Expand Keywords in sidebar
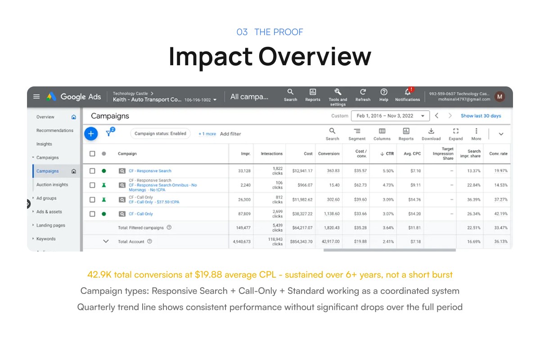This screenshot has height=338, width=540. 33,239
